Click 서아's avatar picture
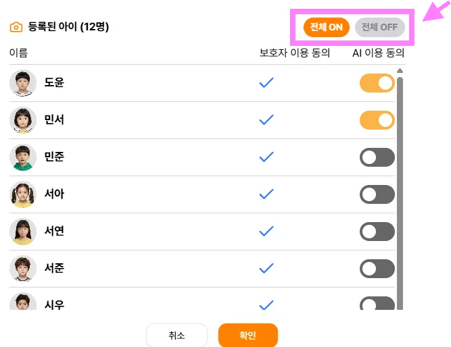451x347 pixels. click(x=23, y=194)
